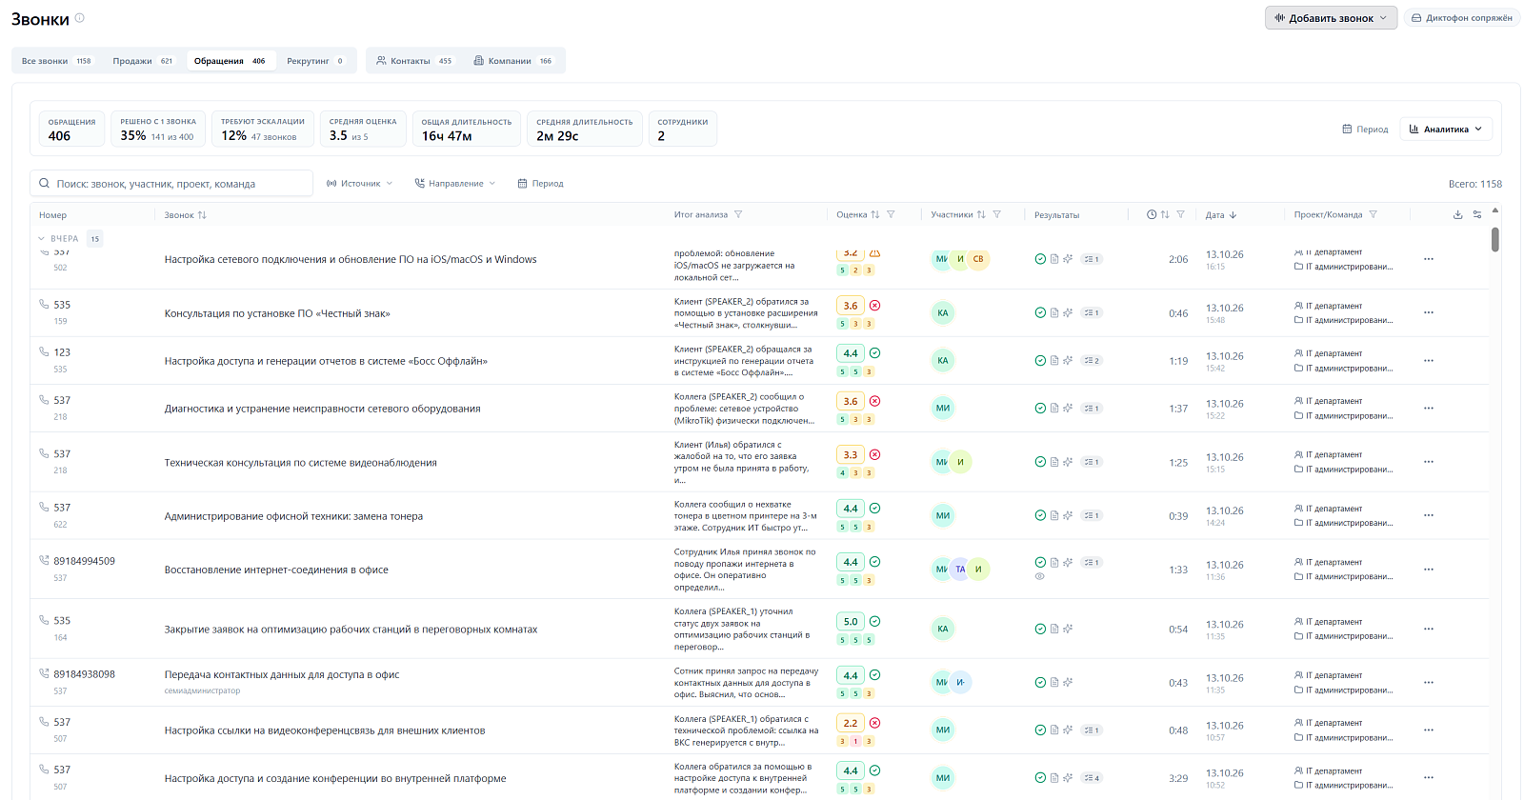Expand the Аналитика dropdown
Viewport: 1524px width, 800px height.
point(1446,130)
